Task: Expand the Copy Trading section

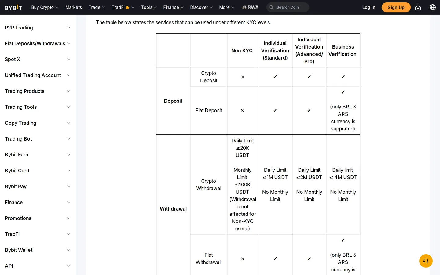Action: pyautogui.click(x=38, y=123)
